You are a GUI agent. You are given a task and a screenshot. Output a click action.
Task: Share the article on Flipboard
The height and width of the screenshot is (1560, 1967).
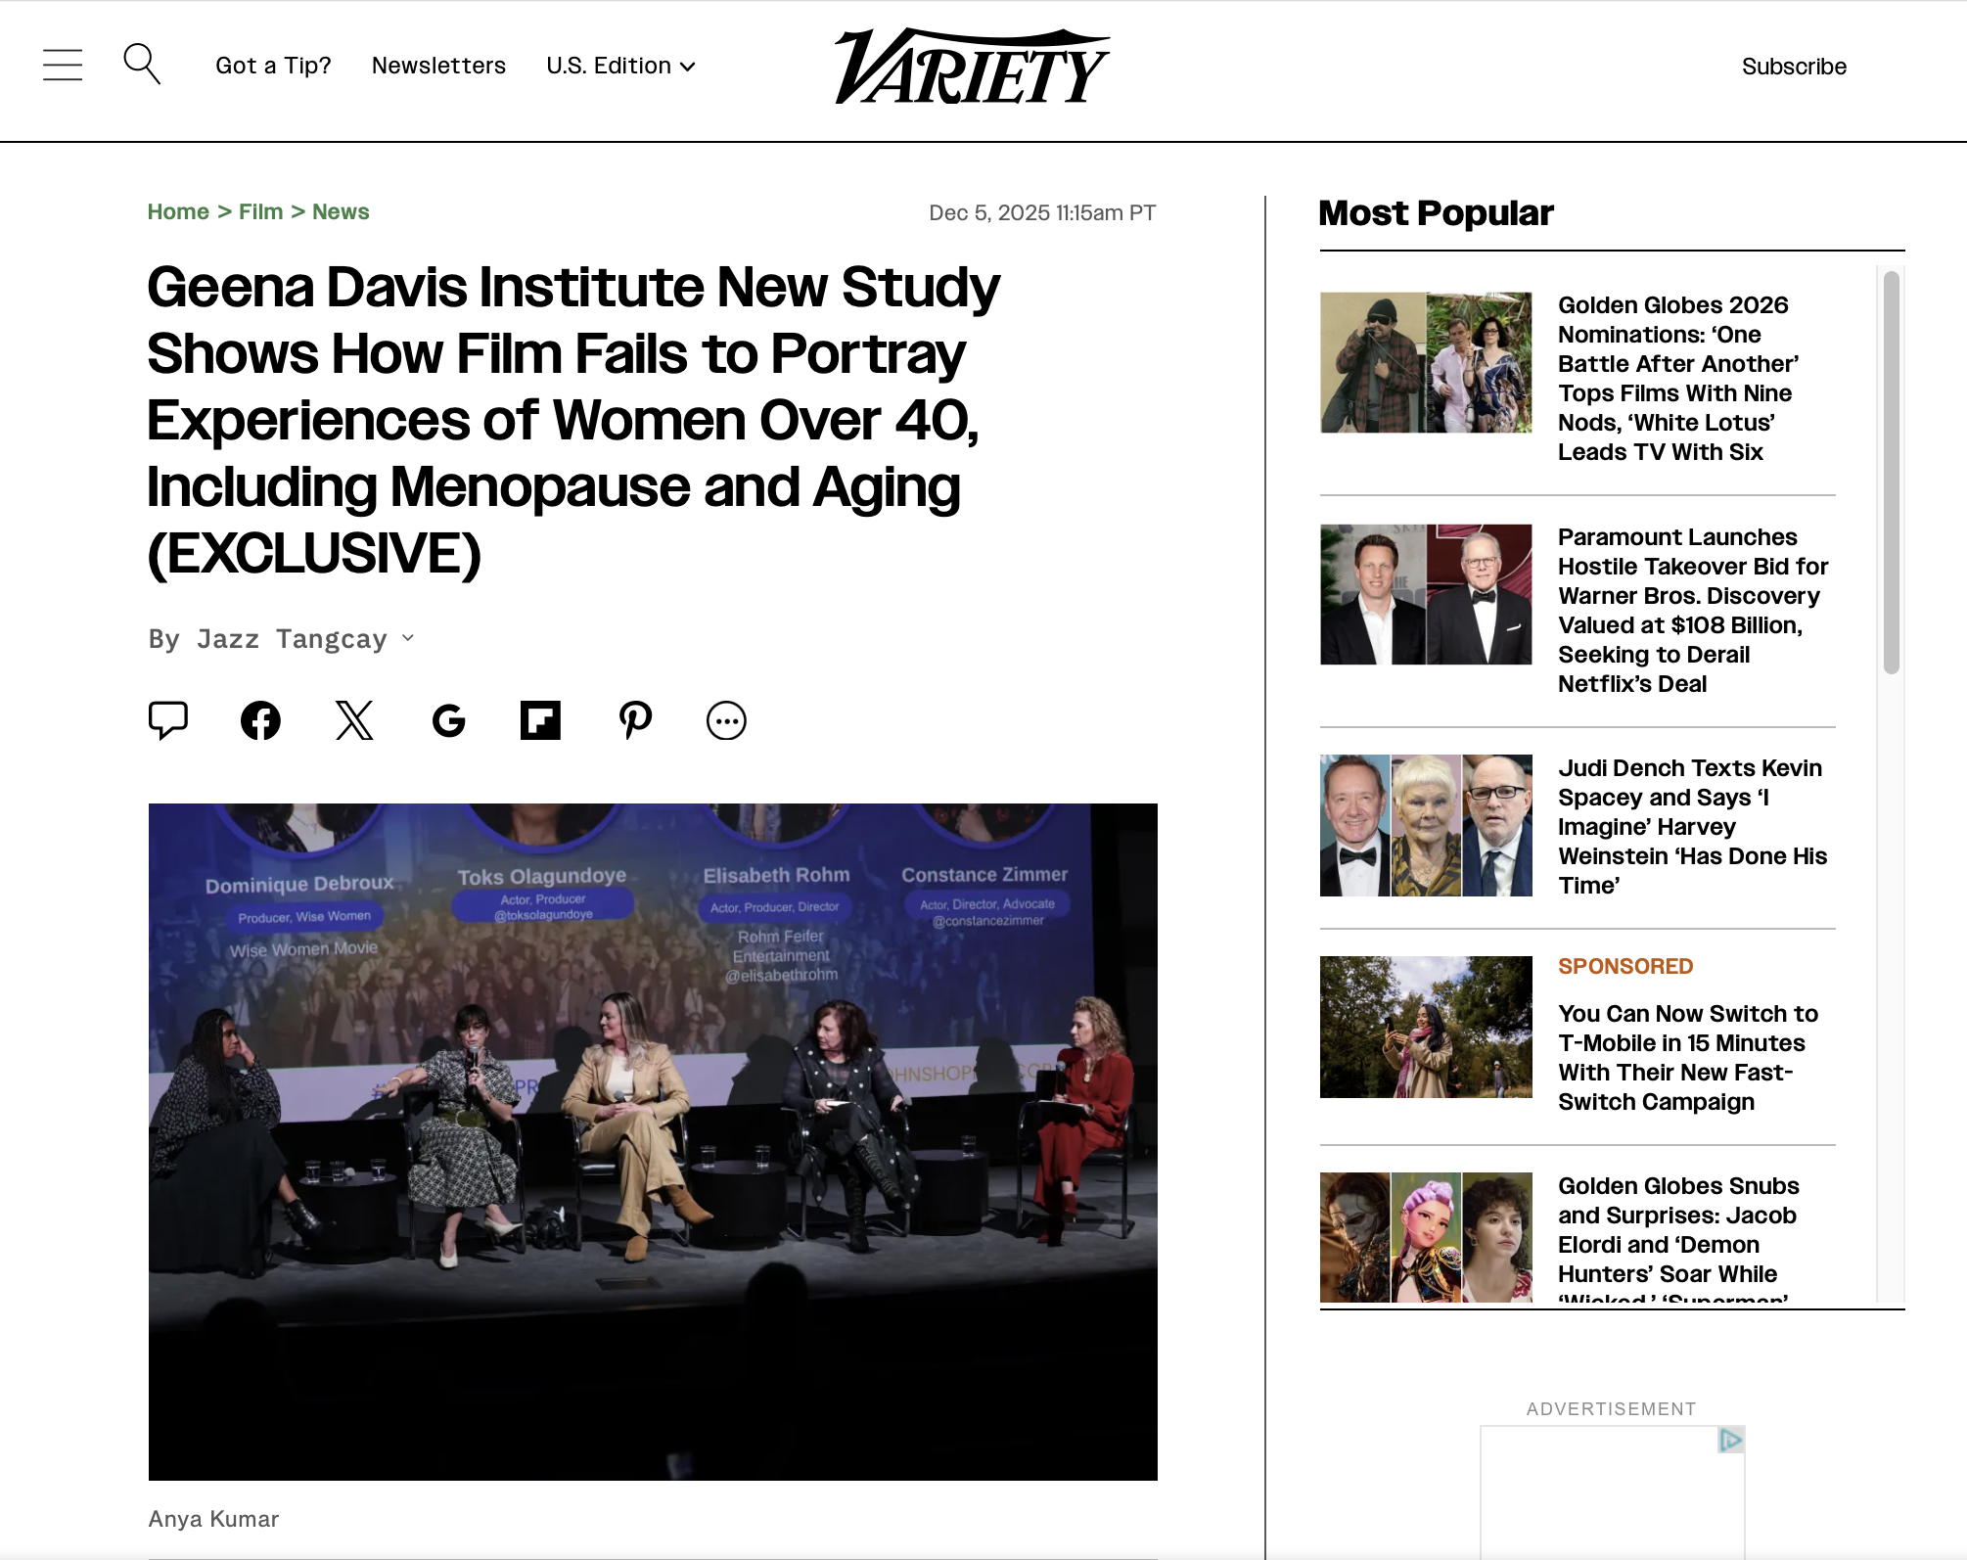pos(541,720)
